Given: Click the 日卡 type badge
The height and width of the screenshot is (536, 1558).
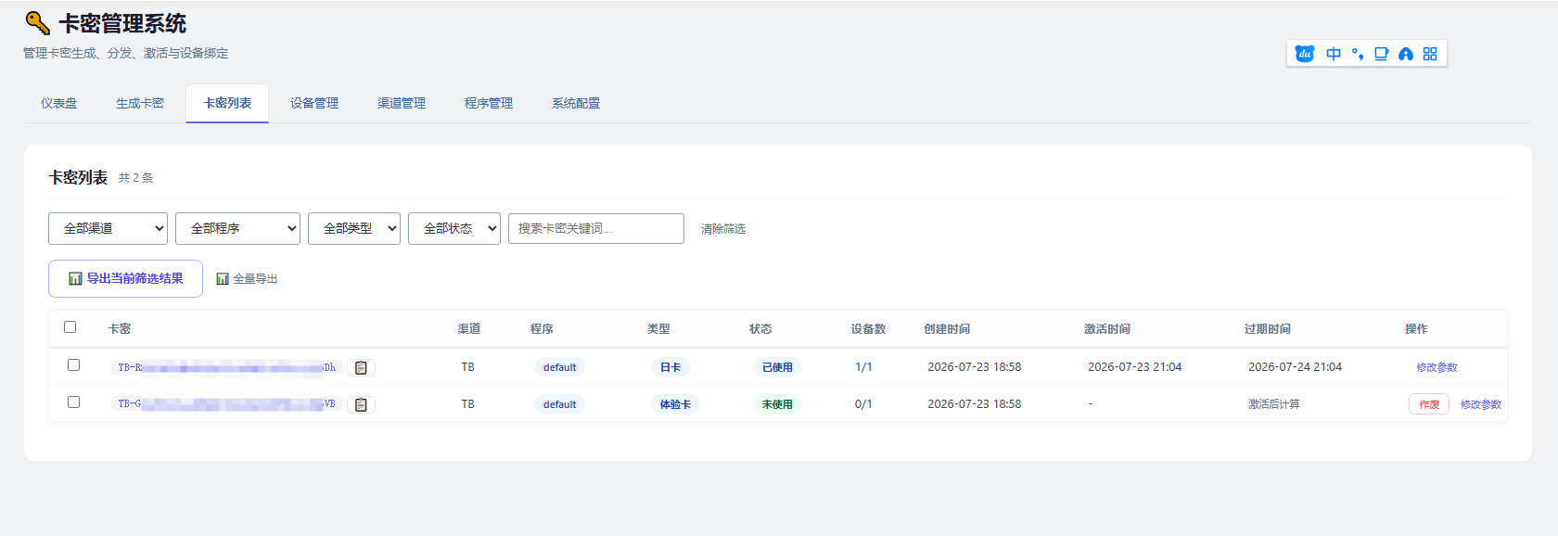Looking at the screenshot, I should 670,367.
